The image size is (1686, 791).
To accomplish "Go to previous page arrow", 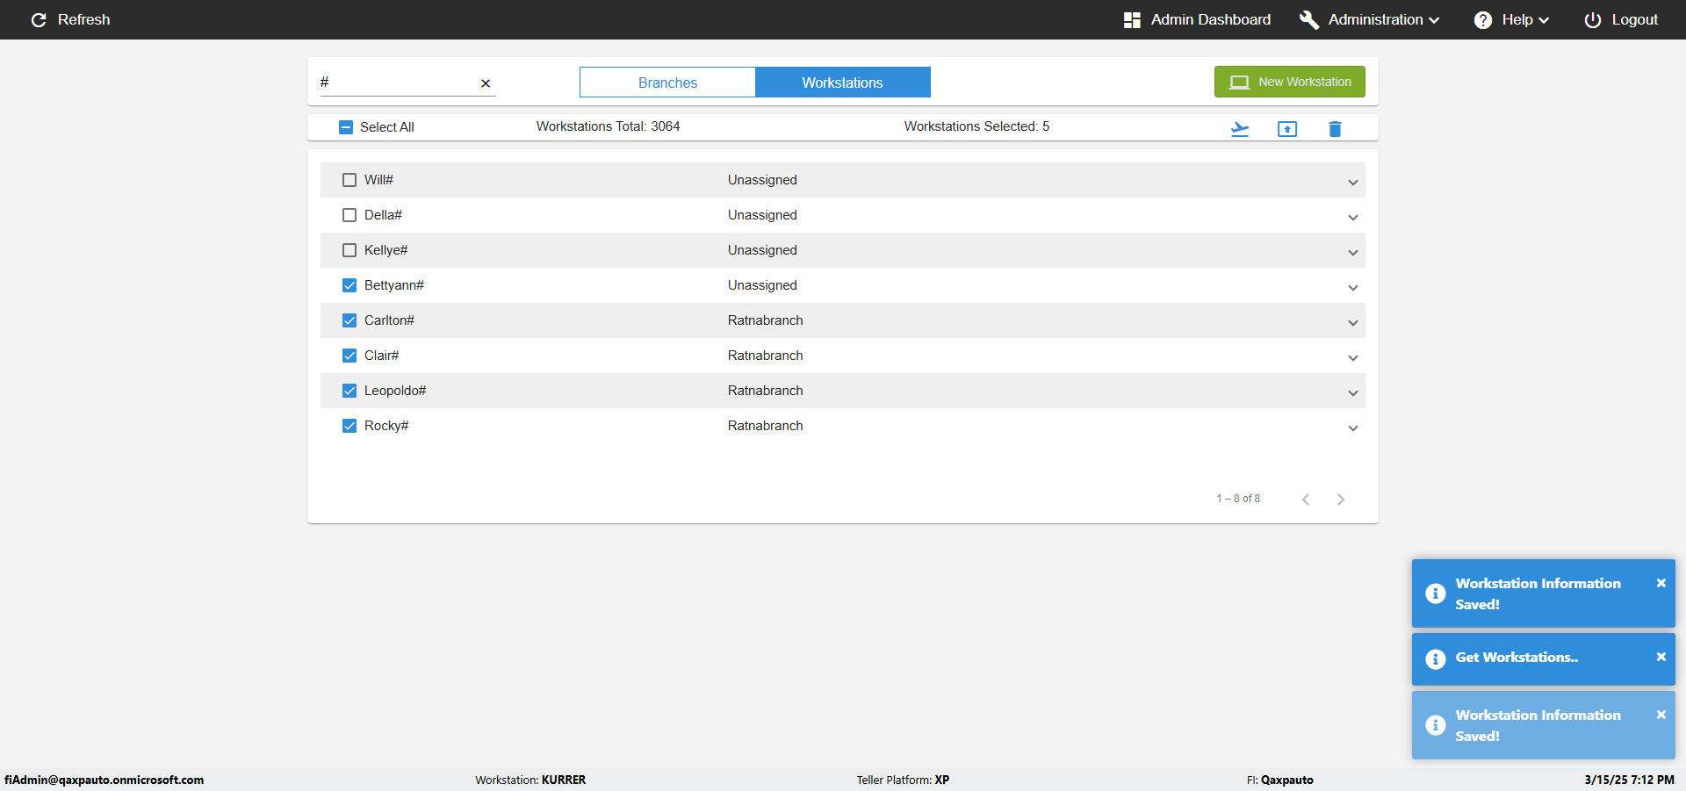I will tap(1306, 500).
